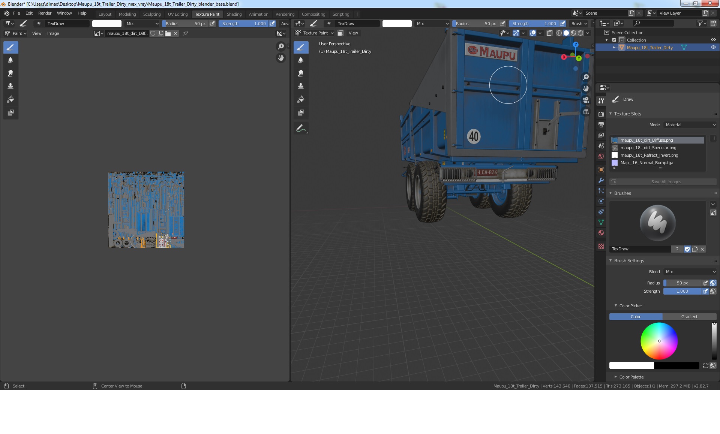The height and width of the screenshot is (434, 720).
Task: Click the zoom magnifier in image editor
Action: pos(281,46)
